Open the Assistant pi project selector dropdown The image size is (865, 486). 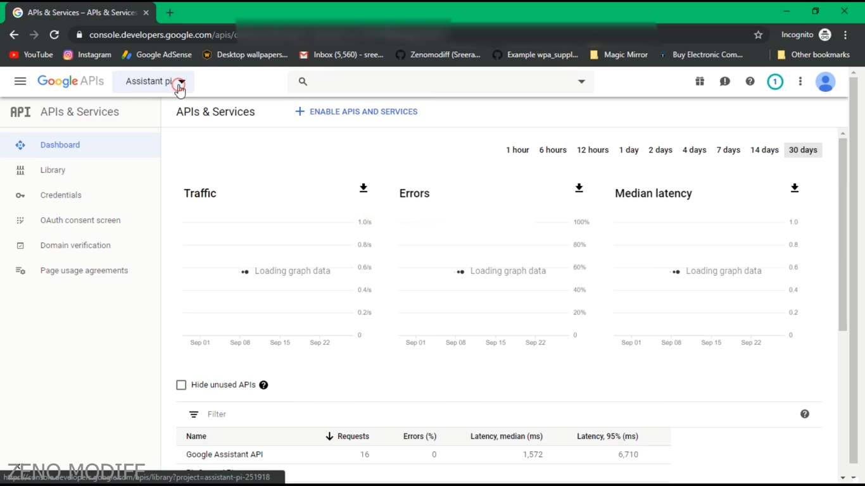coord(153,81)
